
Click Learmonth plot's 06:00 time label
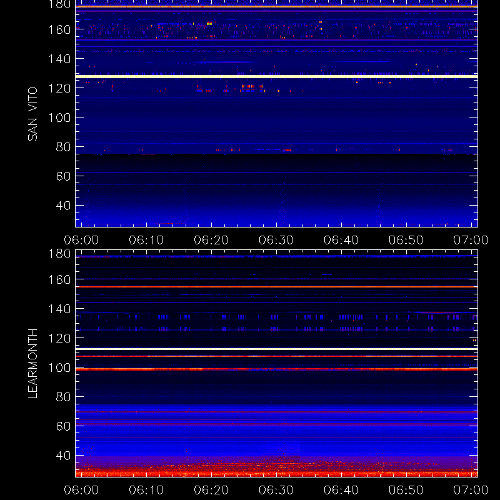[81, 490]
